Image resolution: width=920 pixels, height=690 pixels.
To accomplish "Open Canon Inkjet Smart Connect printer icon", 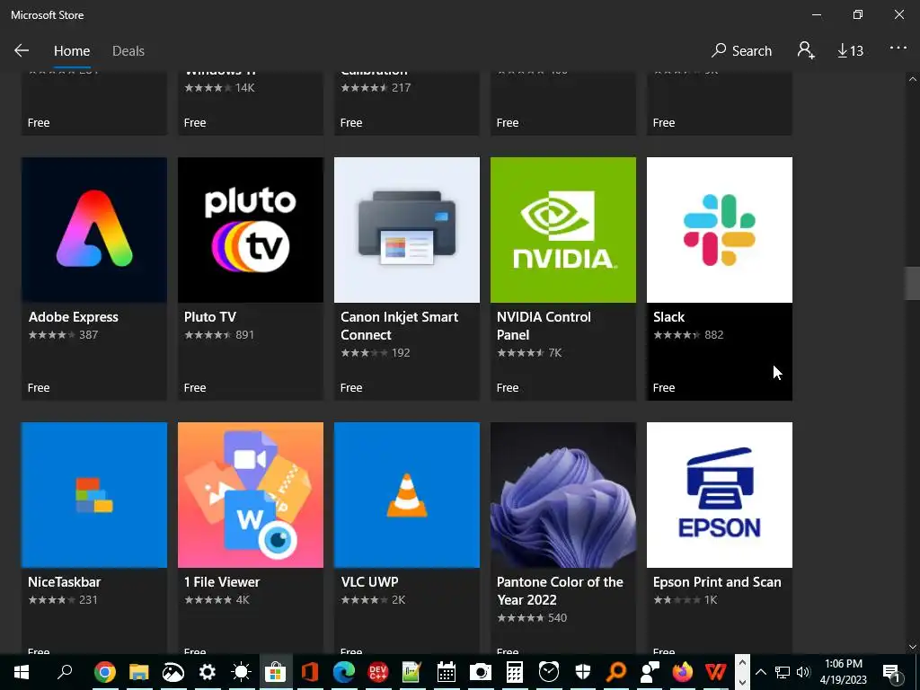I will (x=407, y=229).
